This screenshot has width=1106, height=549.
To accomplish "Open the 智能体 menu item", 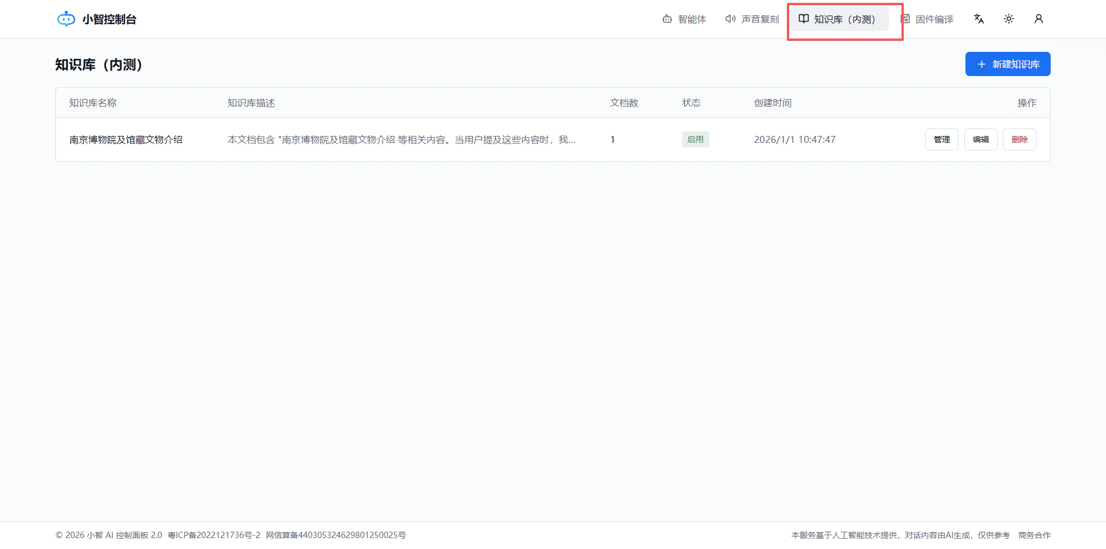I will pyautogui.click(x=684, y=19).
